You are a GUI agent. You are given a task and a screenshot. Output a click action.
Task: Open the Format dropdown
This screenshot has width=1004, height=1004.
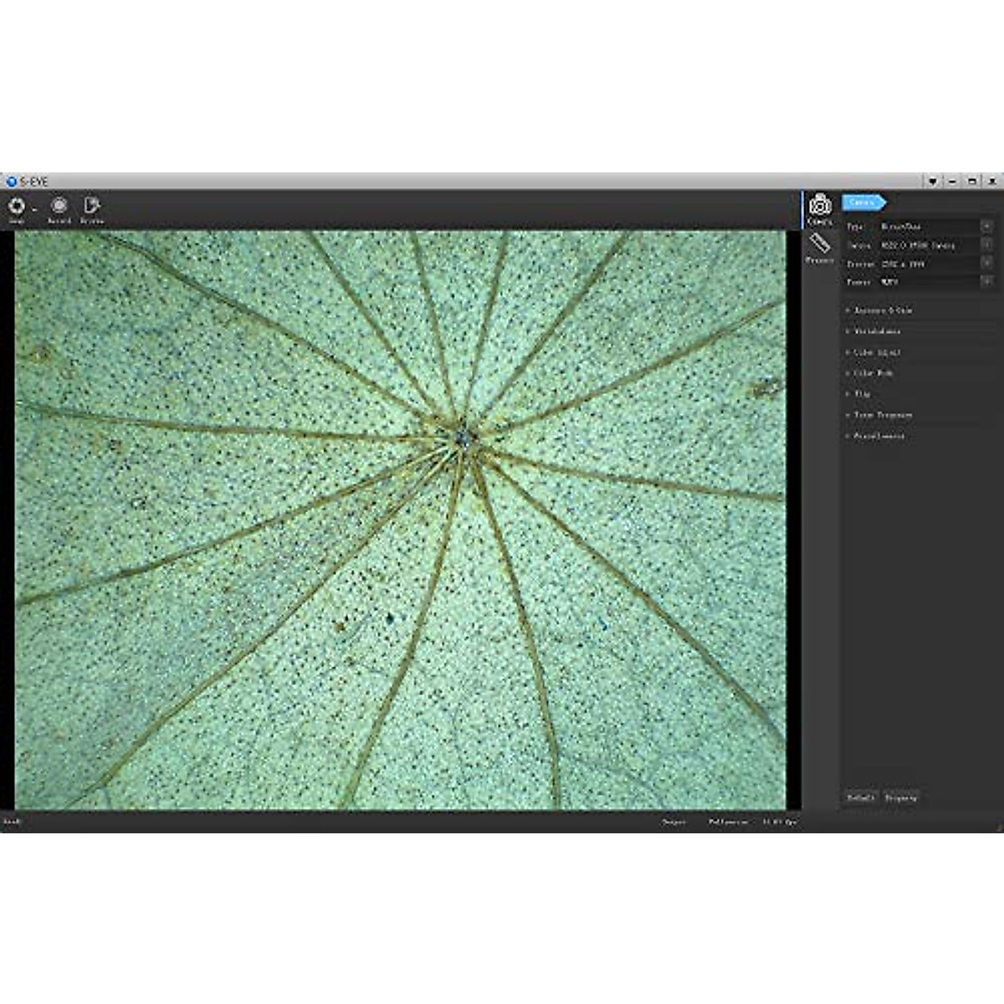[x=986, y=282]
